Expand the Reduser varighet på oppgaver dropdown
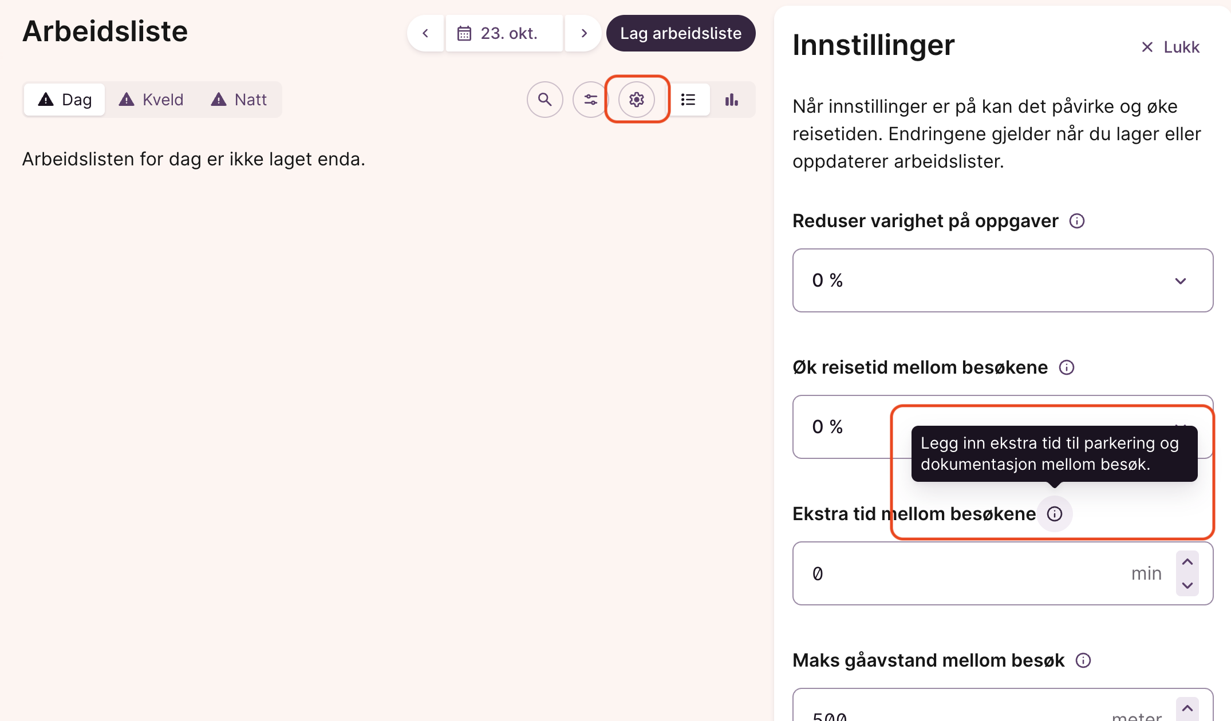 (x=1003, y=280)
